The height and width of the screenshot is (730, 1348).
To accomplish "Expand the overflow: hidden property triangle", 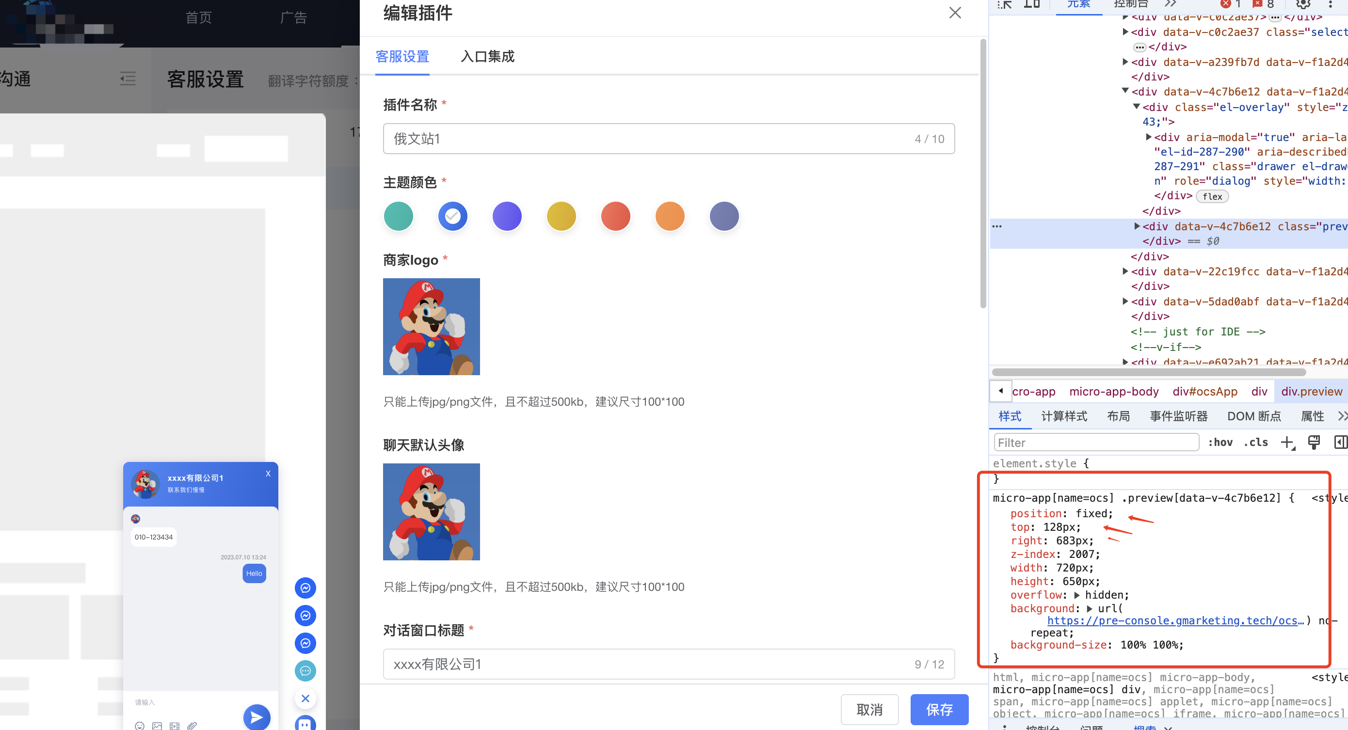I will [x=1077, y=595].
